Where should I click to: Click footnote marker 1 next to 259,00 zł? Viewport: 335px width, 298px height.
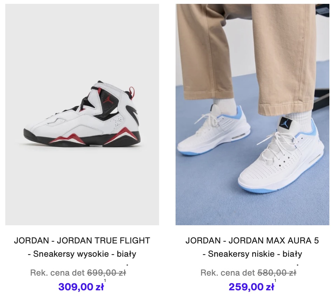coord(275,281)
